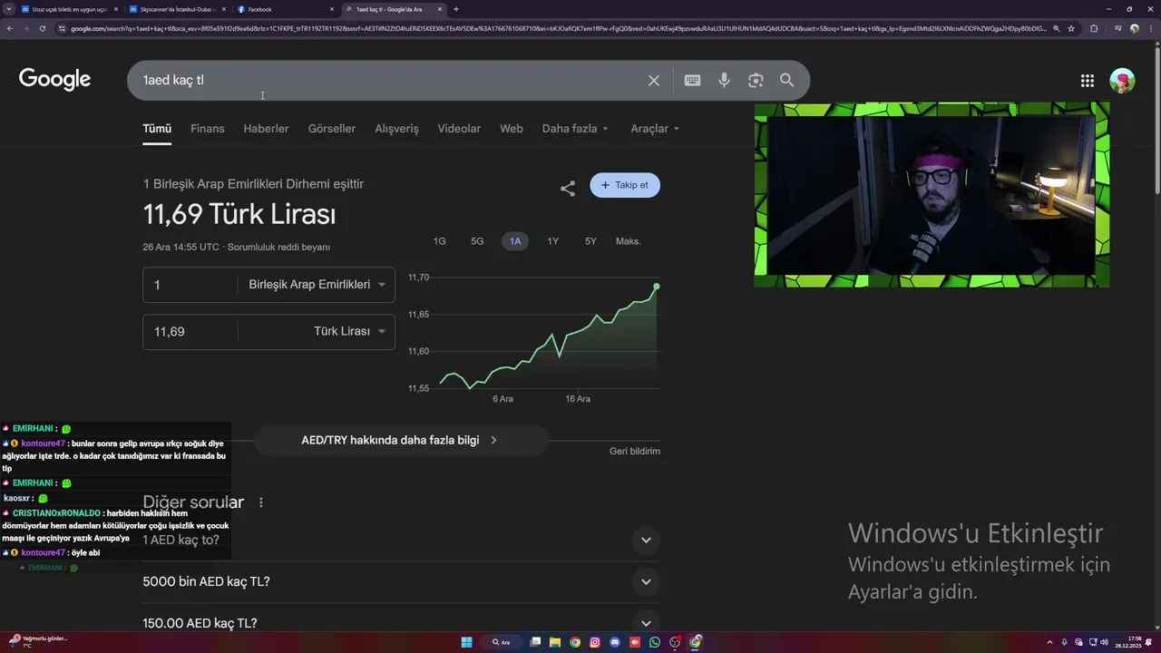
Task: Reload the current page
Action: [x=42, y=28]
